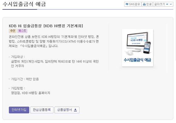Click the 수시입출금식 예금 product image
The width and height of the screenshot is (176, 123).
pos(137,48)
